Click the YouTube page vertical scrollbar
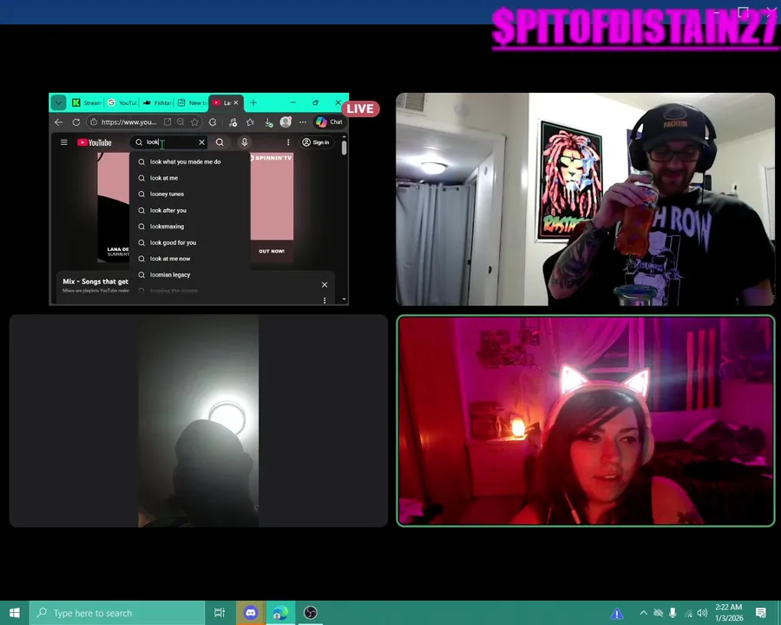The height and width of the screenshot is (625, 781). pos(344,148)
